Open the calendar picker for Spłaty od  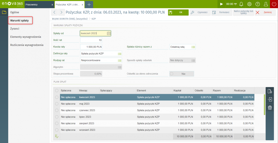click(x=109, y=33)
